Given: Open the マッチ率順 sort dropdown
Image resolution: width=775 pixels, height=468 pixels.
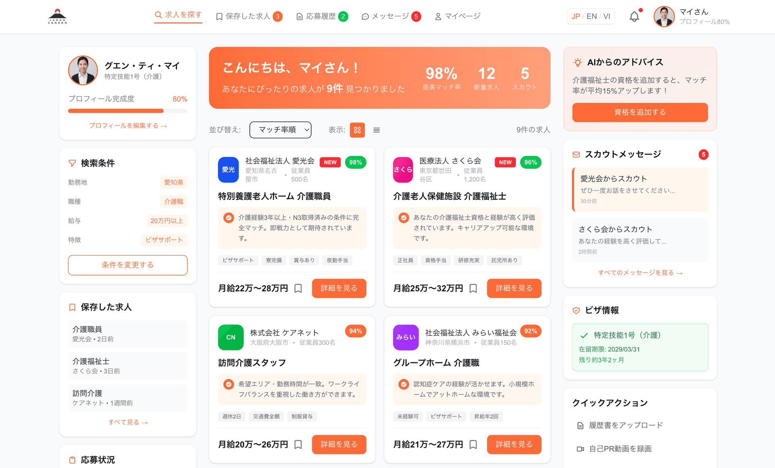Looking at the screenshot, I should 280,130.
